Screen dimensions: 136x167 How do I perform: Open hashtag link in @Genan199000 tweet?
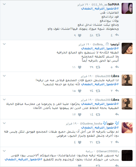click(23, 159)
